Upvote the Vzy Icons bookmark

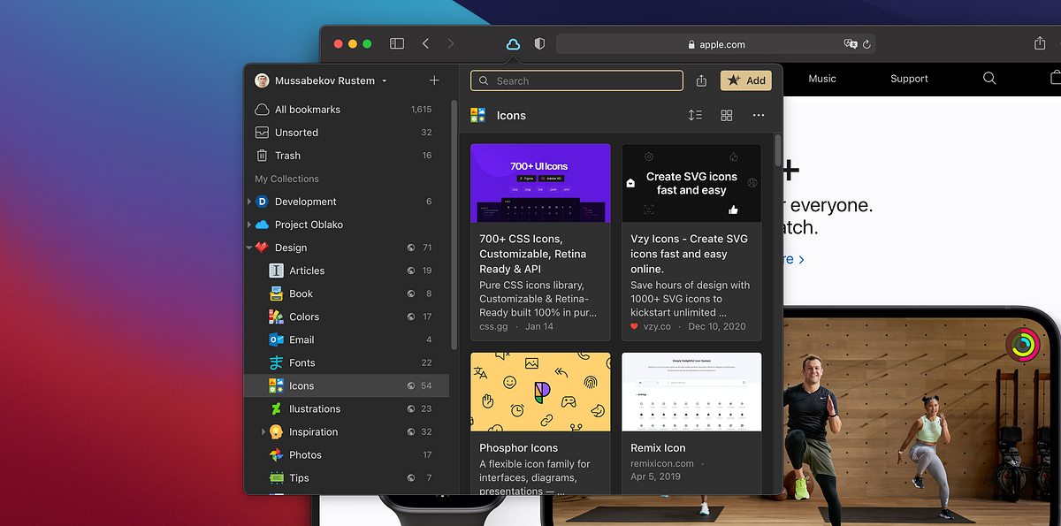[x=733, y=210]
